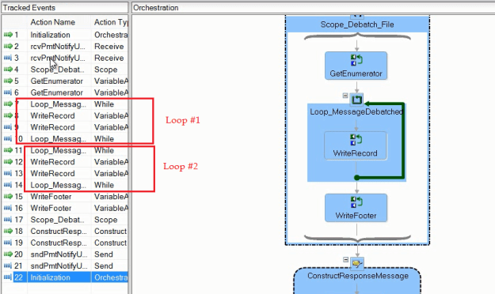The width and height of the screenshot is (495, 294).
Task: Click the blue end marker of event 3
Action: (x=8, y=58)
